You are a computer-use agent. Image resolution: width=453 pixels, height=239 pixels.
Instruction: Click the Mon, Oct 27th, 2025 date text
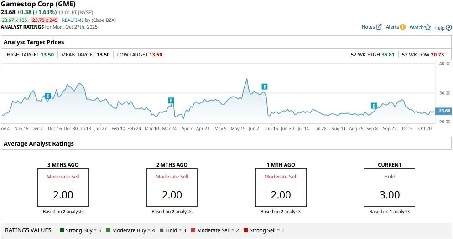pos(75,27)
